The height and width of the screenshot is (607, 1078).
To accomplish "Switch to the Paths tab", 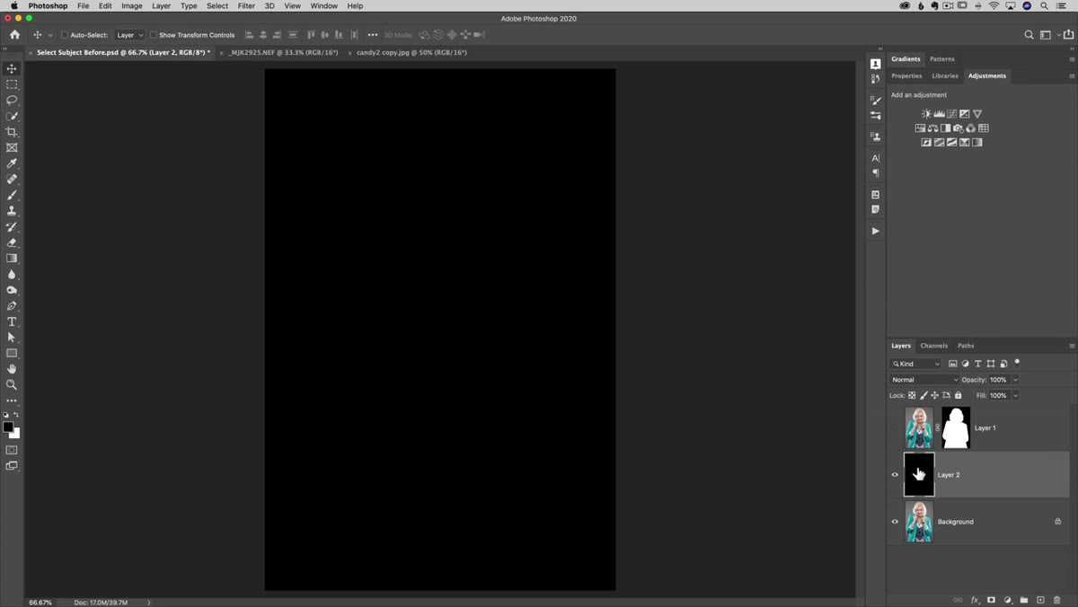I will [x=966, y=346].
